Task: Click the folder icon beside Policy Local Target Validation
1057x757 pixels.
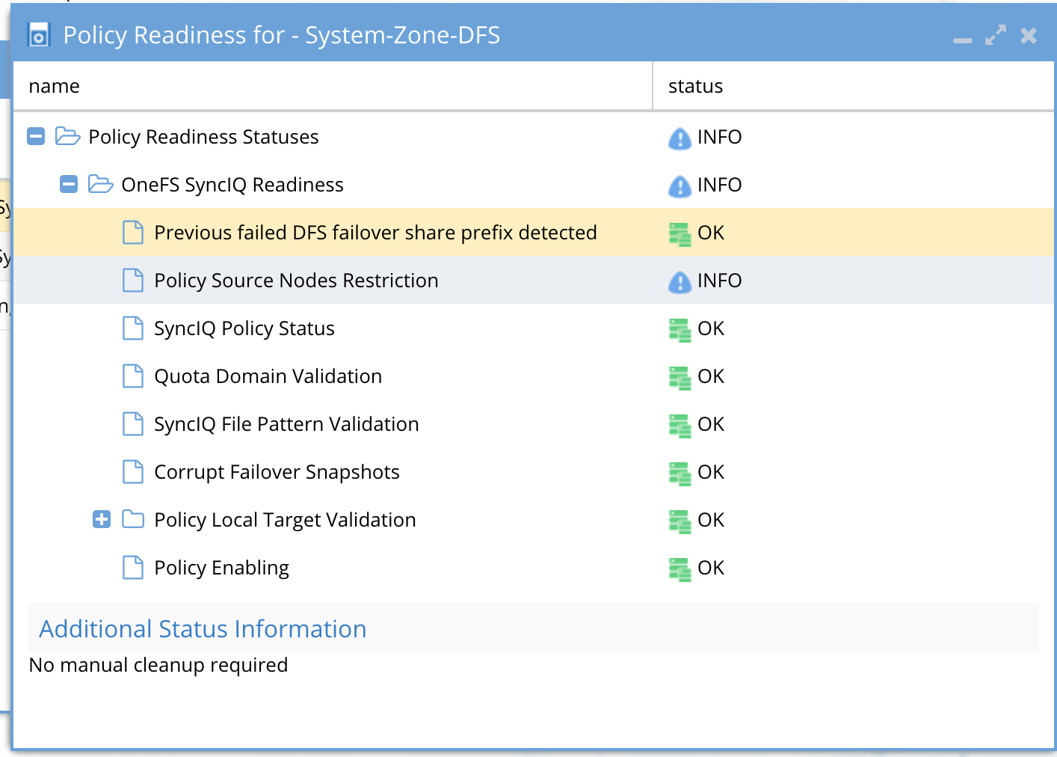Action: (x=132, y=519)
